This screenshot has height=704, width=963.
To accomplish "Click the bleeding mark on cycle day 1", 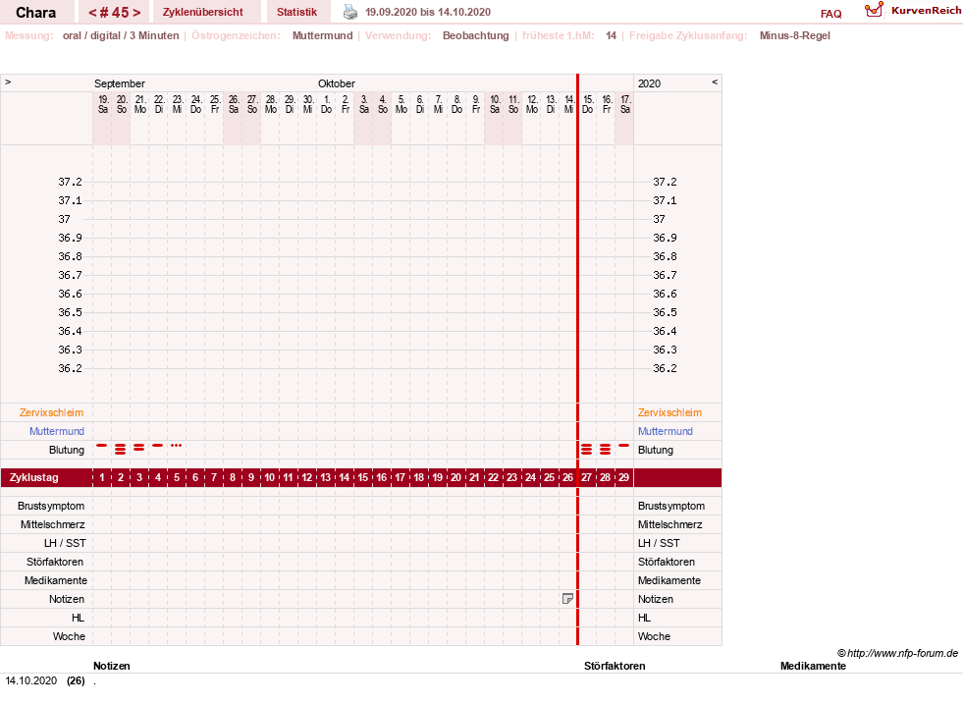I will (102, 446).
